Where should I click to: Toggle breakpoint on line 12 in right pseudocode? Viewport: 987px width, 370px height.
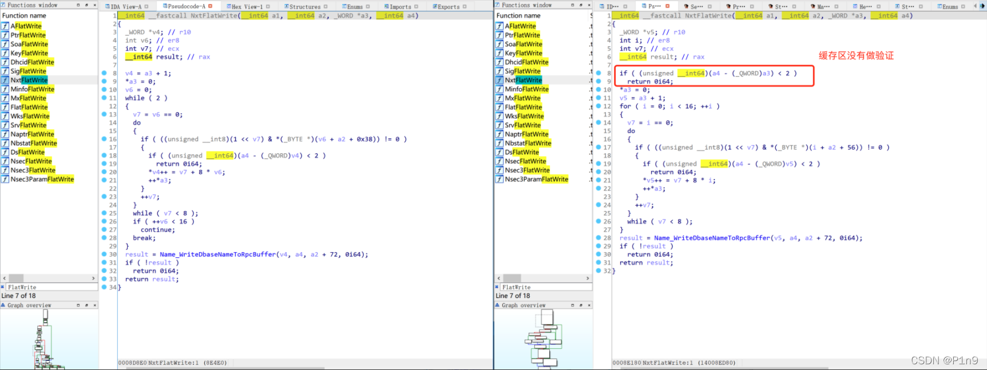coord(598,106)
